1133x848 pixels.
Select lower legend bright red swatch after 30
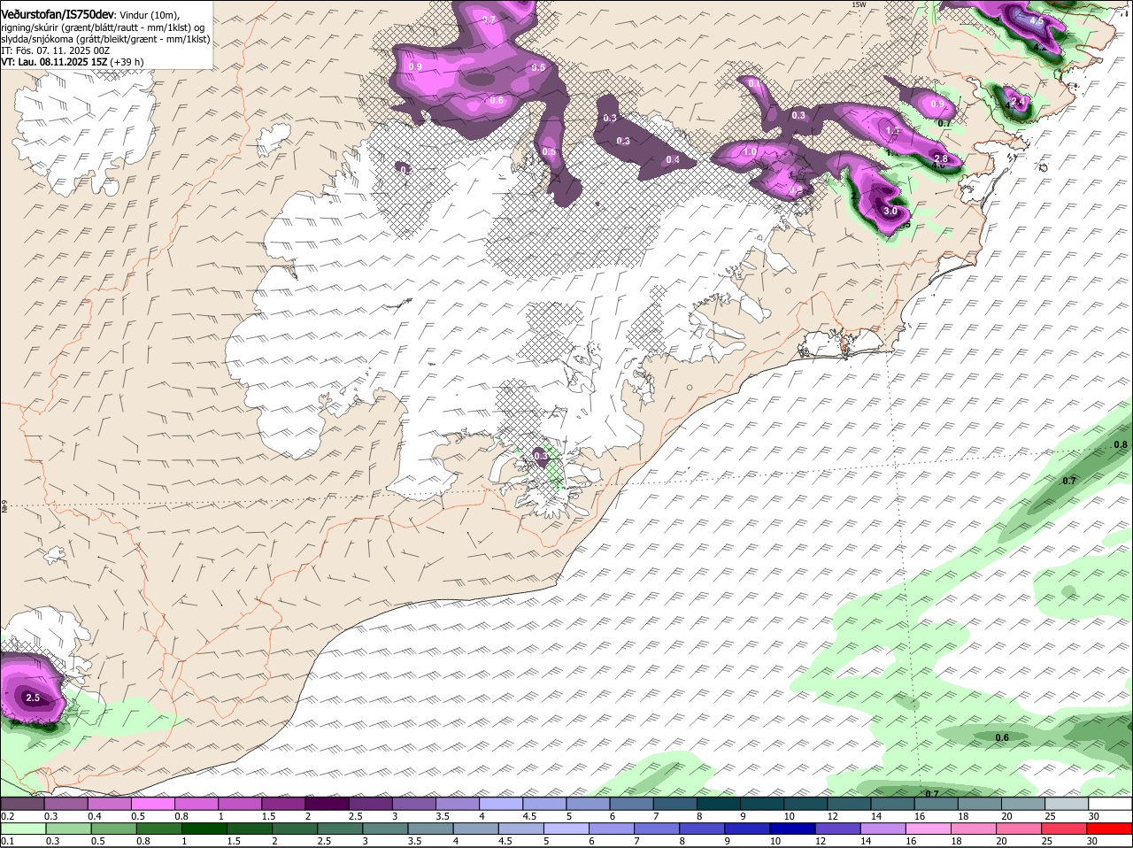coord(1111,829)
